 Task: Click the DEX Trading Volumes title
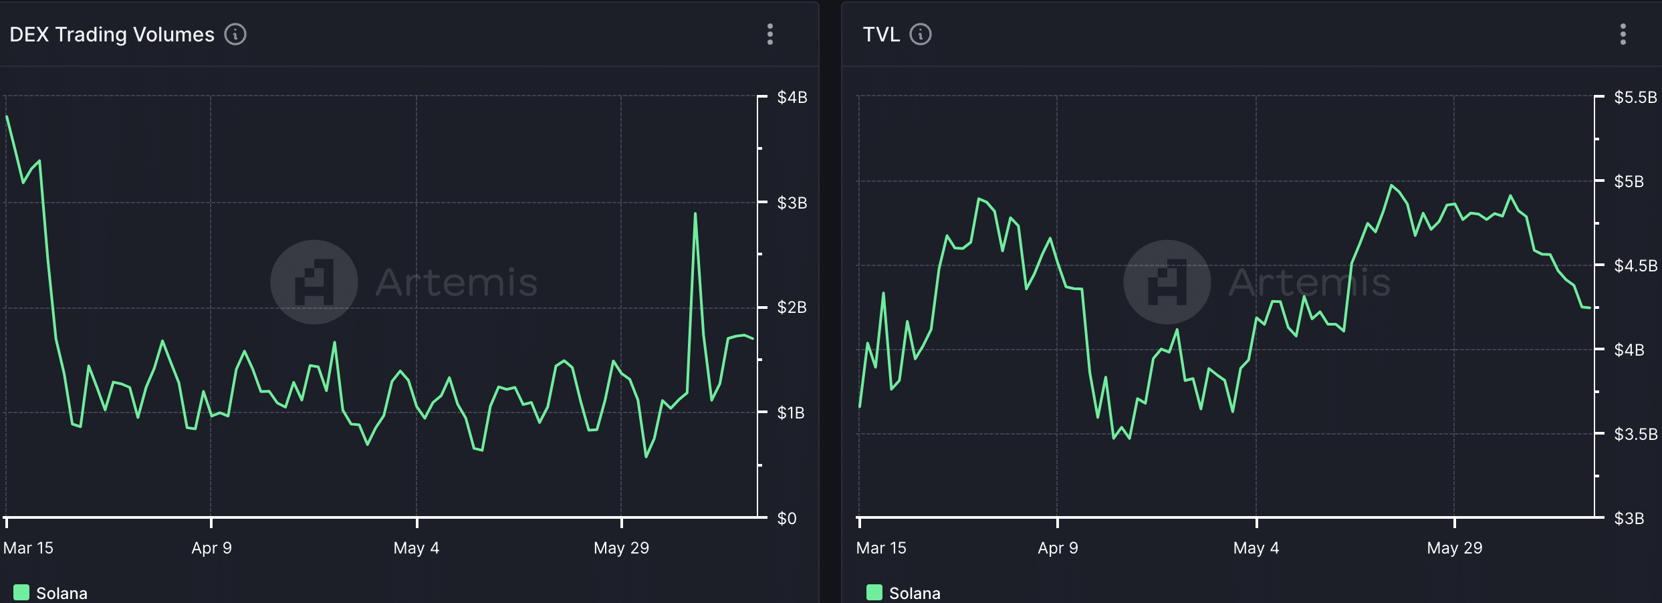click(112, 34)
